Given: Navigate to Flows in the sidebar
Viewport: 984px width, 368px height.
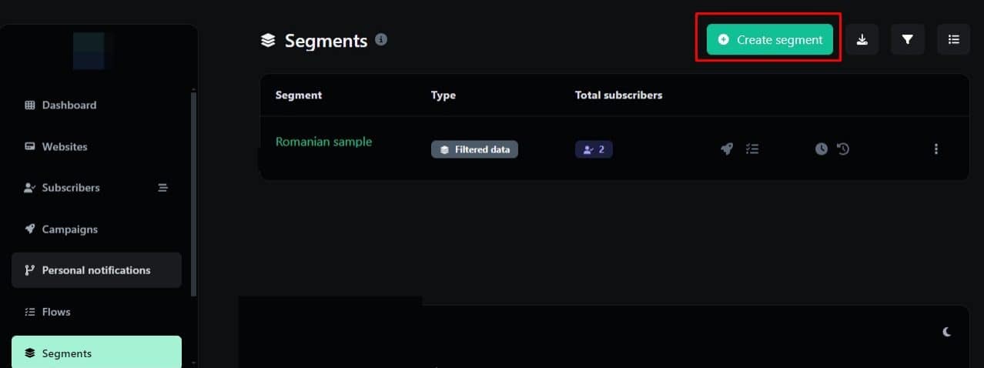Looking at the screenshot, I should pos(56,312).
